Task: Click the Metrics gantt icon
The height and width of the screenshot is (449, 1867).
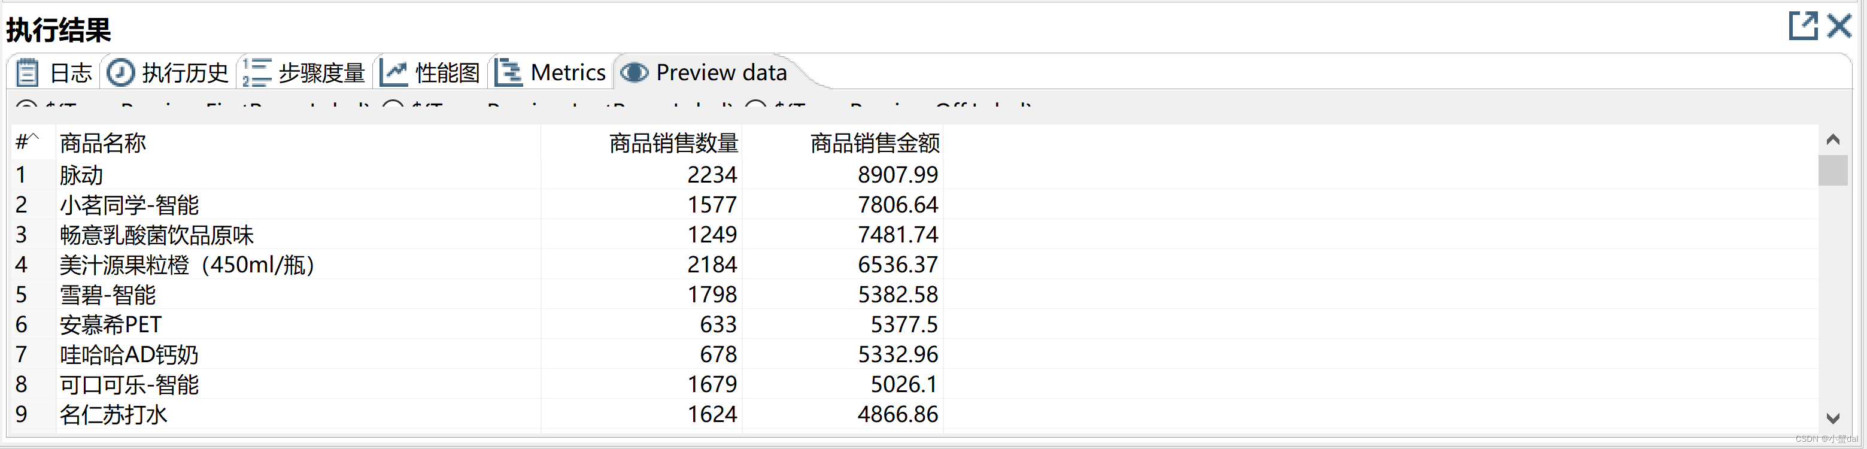Action: [x=509, y=72]
